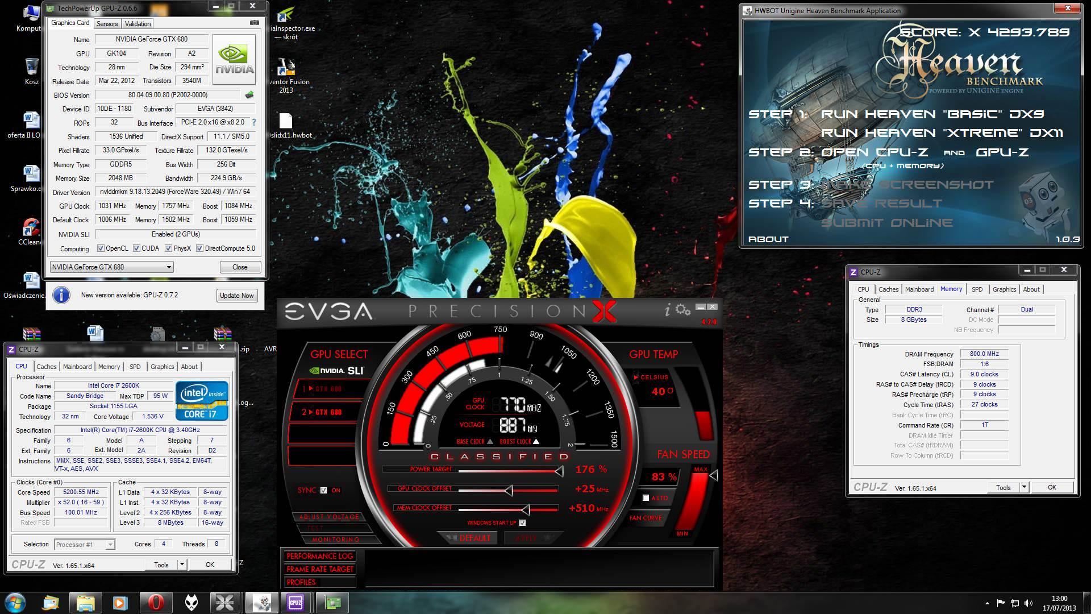Image resolution: width=1091 pixels, height=614 pixels.
Task: Click the fan speed vertical slider handle
Action: 714,475
